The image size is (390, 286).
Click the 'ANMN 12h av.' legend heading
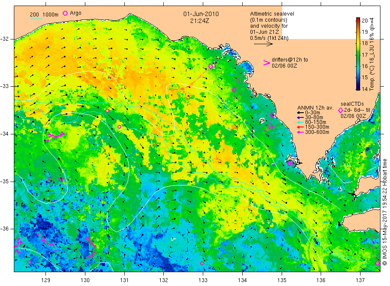[315, 108]
